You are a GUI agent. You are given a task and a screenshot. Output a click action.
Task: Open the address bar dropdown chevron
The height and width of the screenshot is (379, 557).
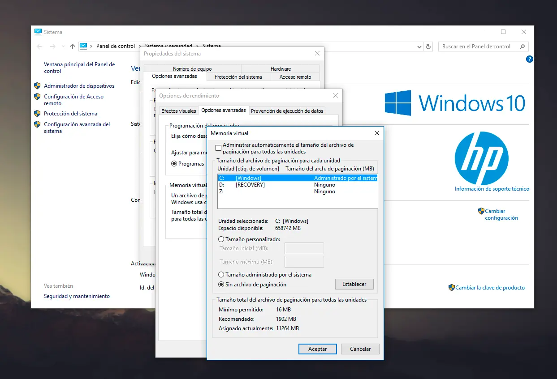tap(419, 46)
